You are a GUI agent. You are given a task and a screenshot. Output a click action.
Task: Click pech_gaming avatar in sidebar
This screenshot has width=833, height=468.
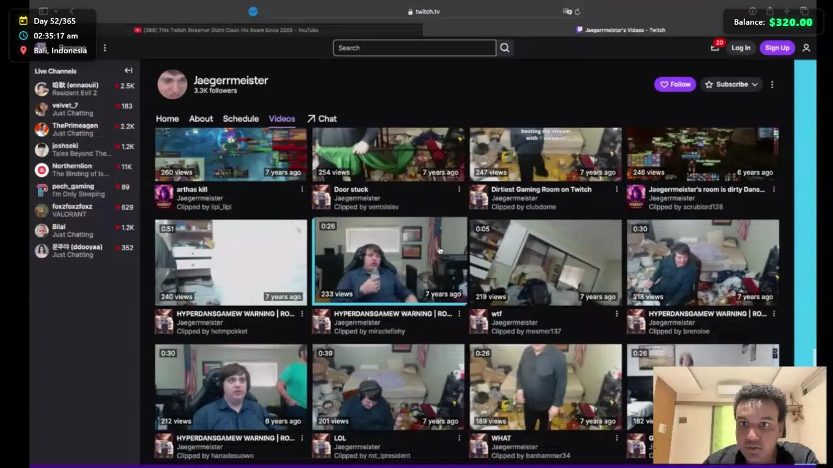tap(42, 190)
